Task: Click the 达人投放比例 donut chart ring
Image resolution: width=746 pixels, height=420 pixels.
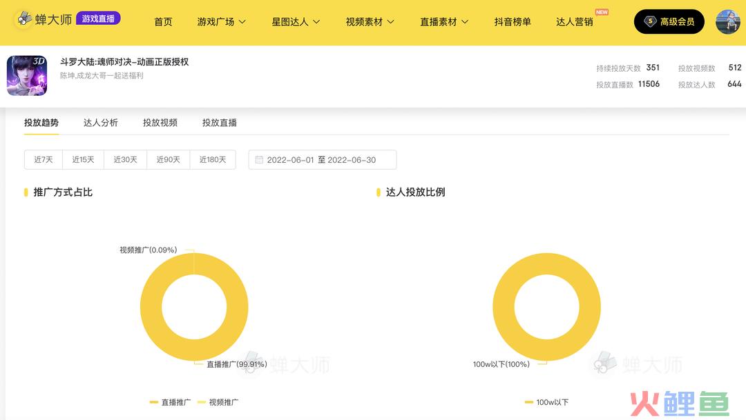Action: coord(504,306)
